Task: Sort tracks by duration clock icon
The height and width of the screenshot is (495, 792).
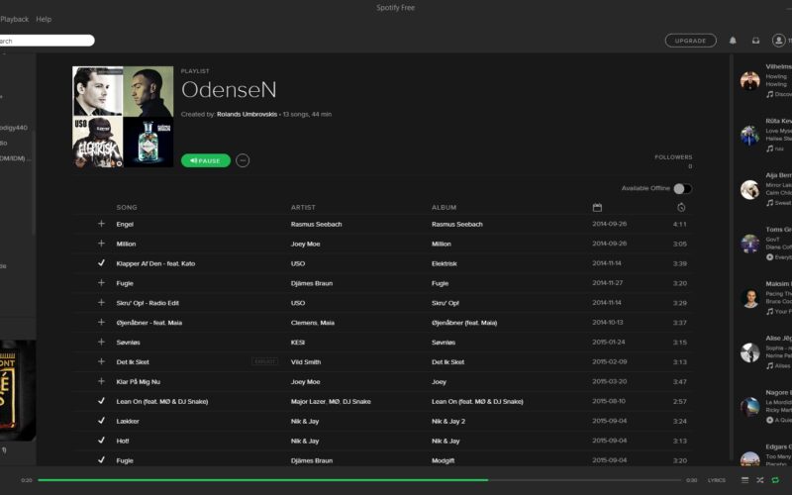Action: (681, 207)
